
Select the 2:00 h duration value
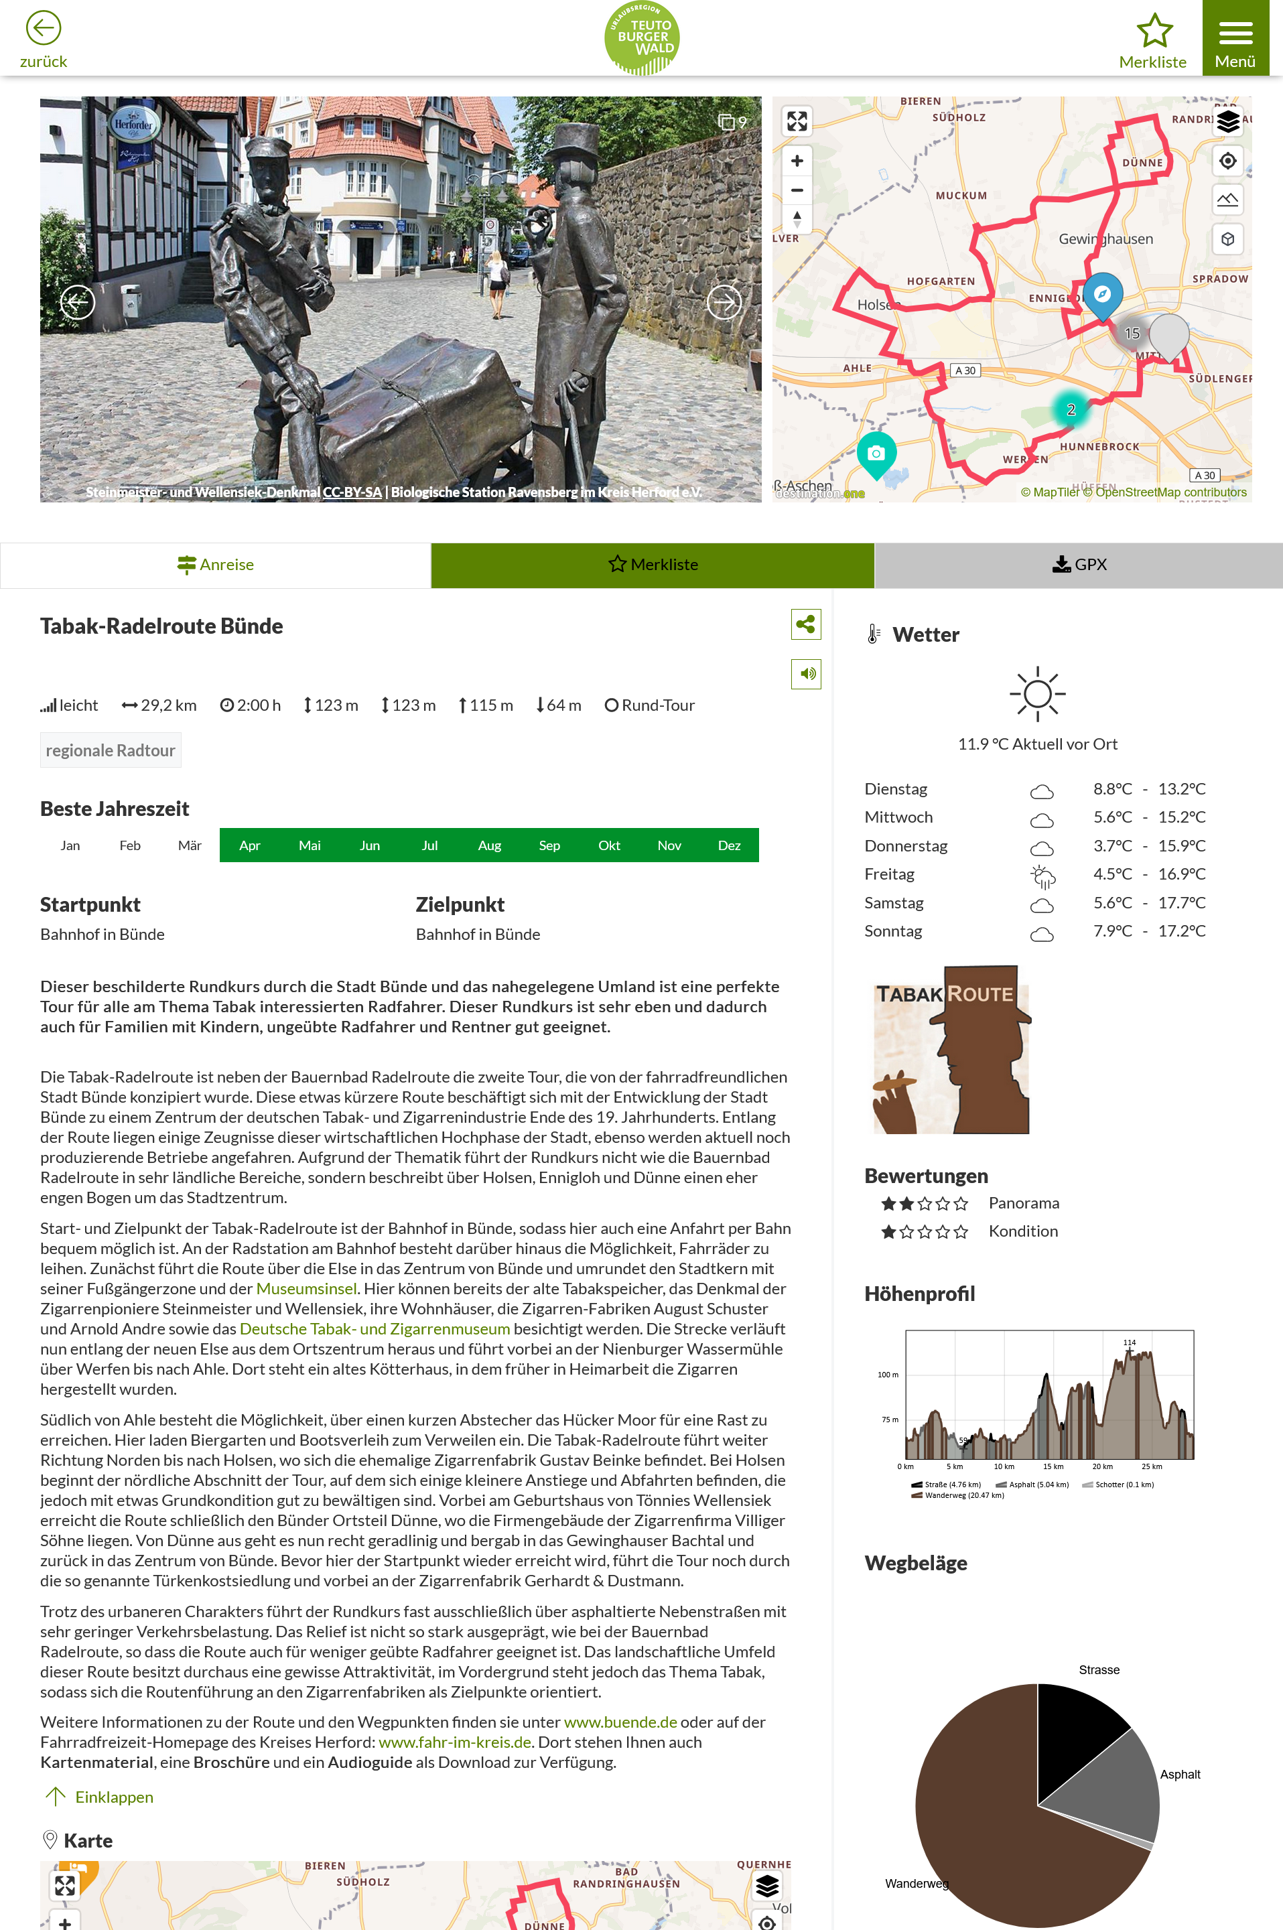coord(251,705)
